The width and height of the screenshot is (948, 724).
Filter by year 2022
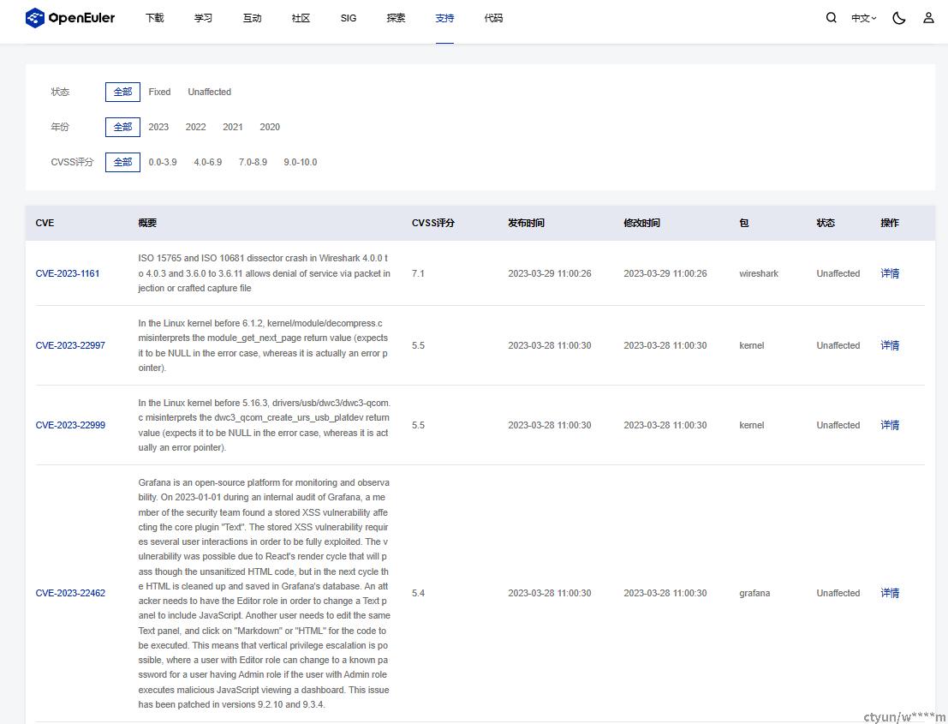195,127
